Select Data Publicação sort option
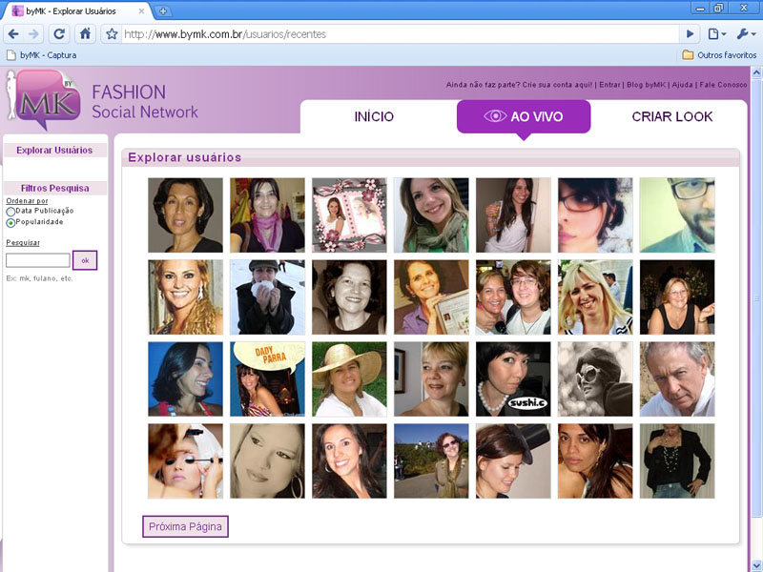The width and height of the screenshot is (763, 572). 10,211
